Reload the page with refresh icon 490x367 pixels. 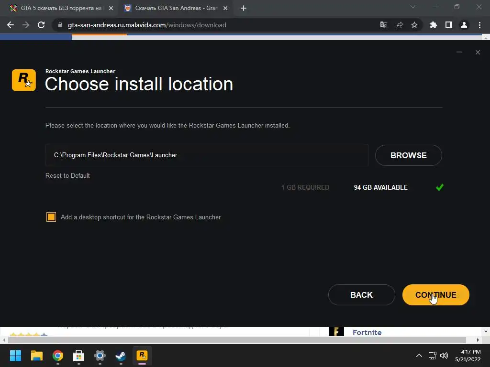[x=41, y=25]
